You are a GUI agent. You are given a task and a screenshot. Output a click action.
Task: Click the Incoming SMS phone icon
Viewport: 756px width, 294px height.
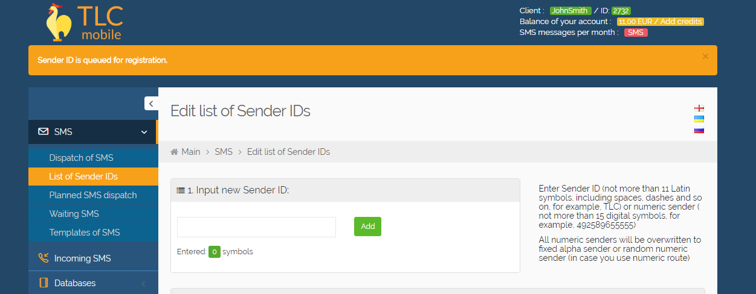coord(44,258)
